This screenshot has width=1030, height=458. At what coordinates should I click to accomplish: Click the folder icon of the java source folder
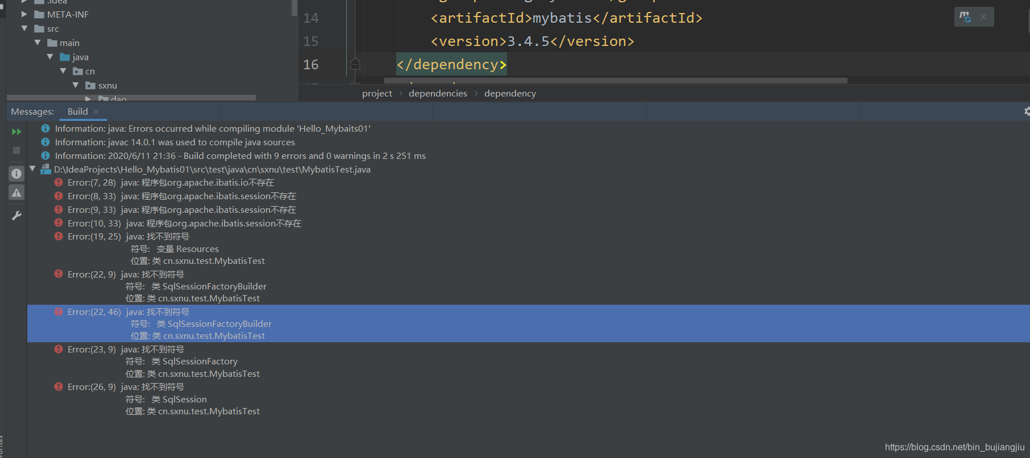65,57
